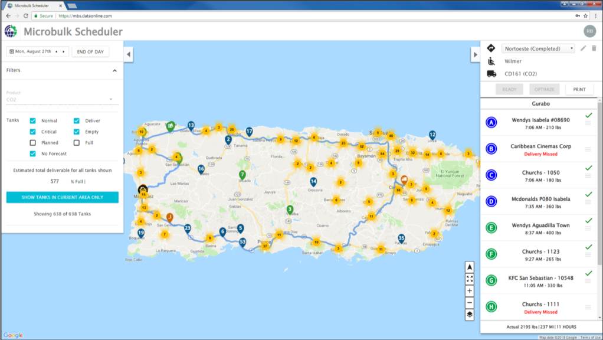603x340 pixels.
Task: Open the map layers control
Action: (470, 315)
